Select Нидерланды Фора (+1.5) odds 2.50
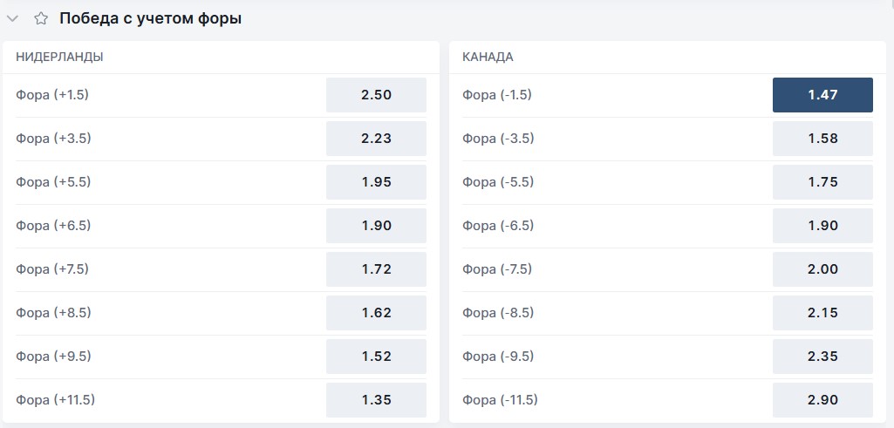Viewport: 894px width, 428px height. [376, 95]
